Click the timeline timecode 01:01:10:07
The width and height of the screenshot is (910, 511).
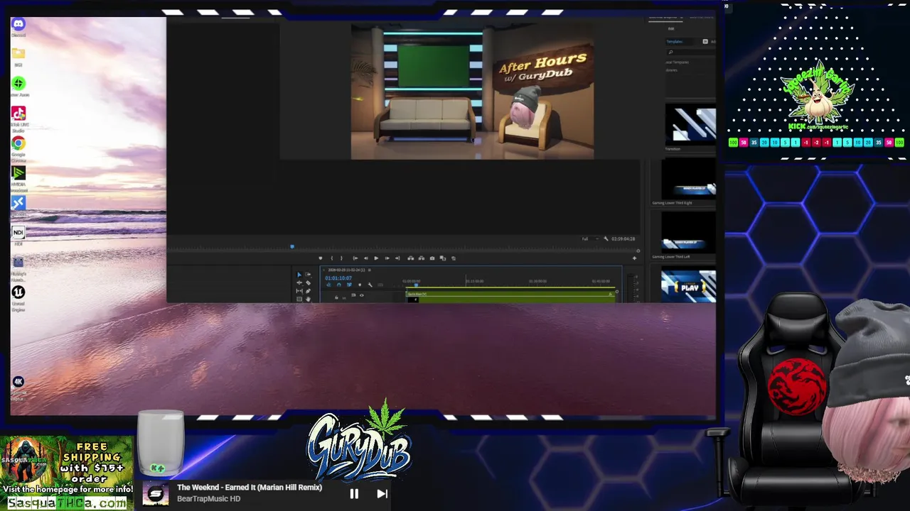[338, 278]
